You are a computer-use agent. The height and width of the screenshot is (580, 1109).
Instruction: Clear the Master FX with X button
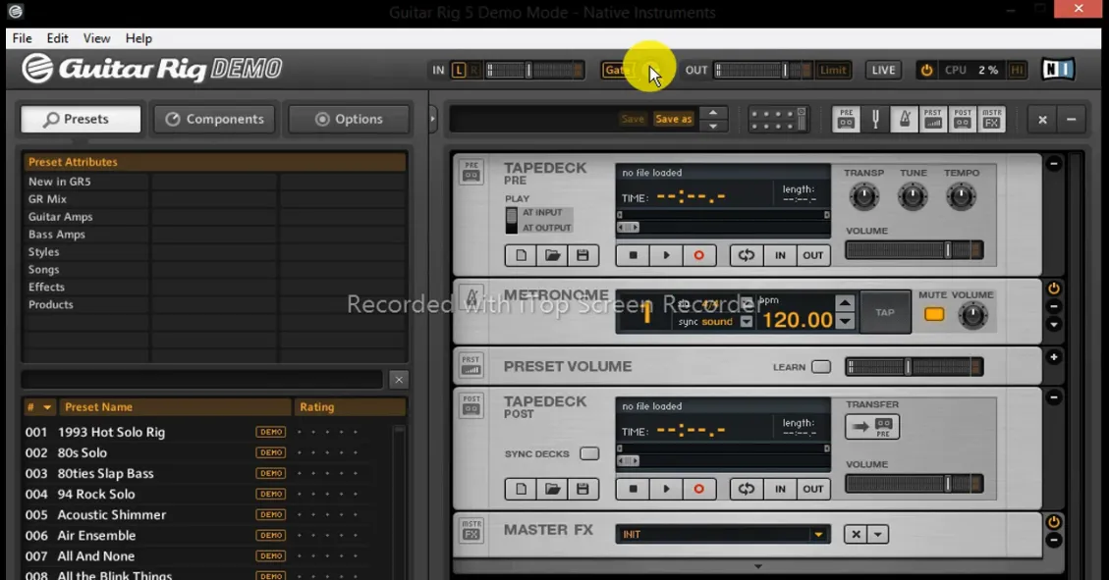(x=856, y=534)
